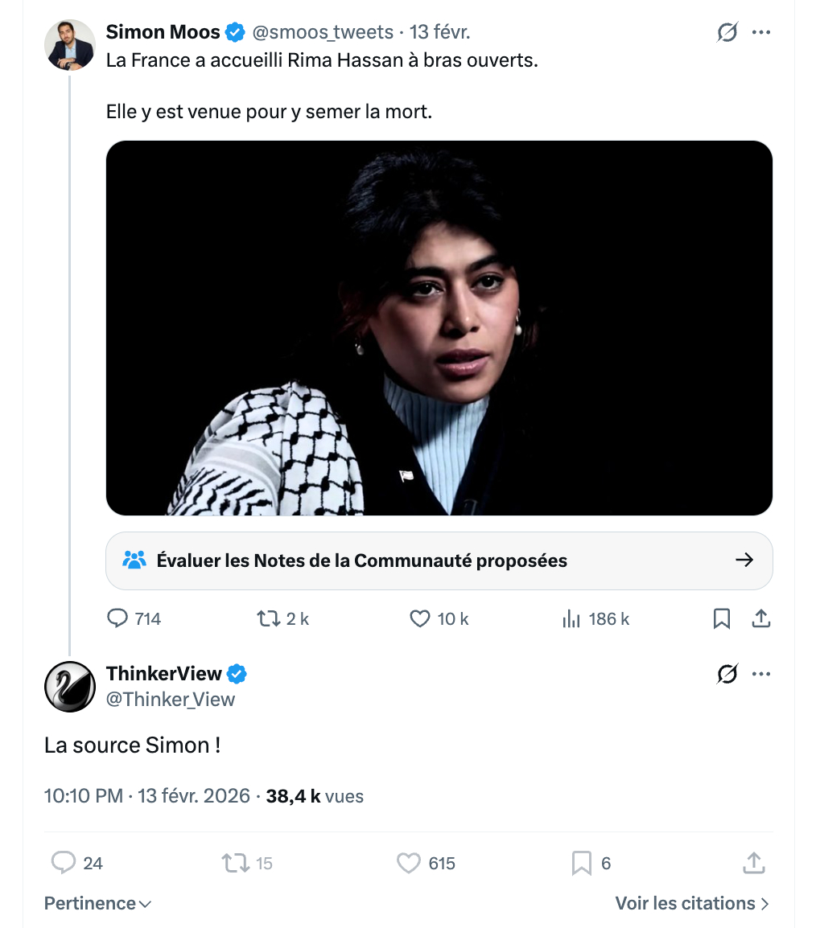Image resolution: width=816 pixels, height=928 pixels.
Task: Like the ThinkerView reply
Action: tap(409, 863)
